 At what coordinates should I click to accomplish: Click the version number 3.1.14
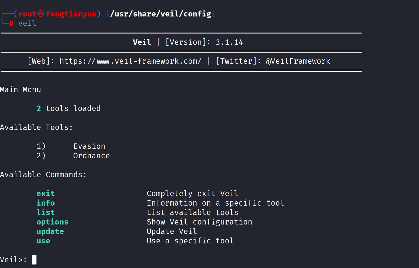[x=229, y=42]
